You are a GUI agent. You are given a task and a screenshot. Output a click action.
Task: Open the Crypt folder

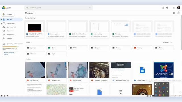[x=56, y=54]
